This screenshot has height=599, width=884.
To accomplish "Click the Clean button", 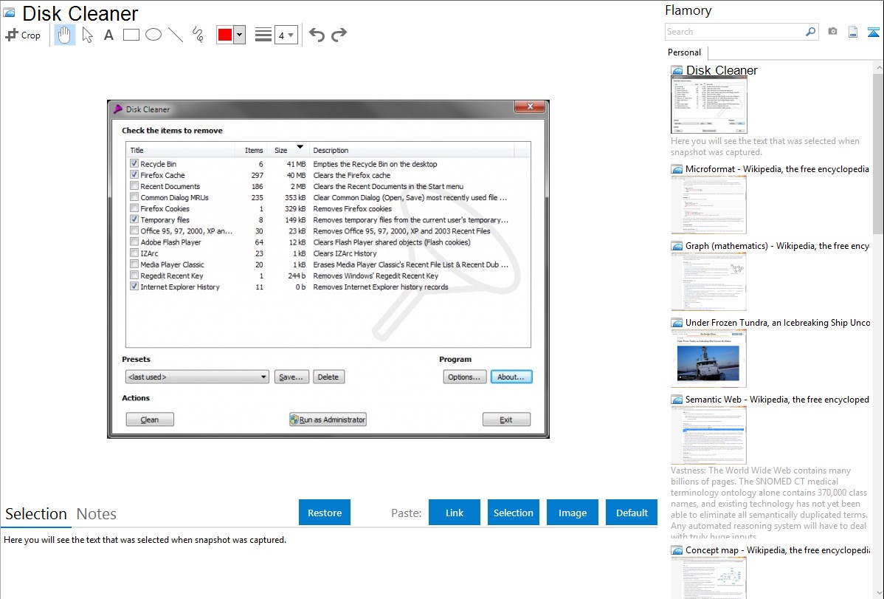I will [149, 420].
